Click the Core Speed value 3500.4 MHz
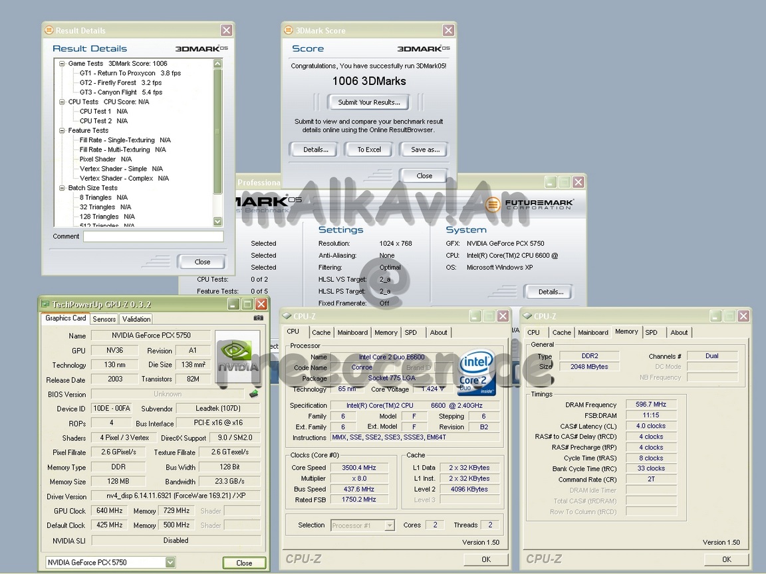This screenshot has width=766, height=574. pos(359,468)
